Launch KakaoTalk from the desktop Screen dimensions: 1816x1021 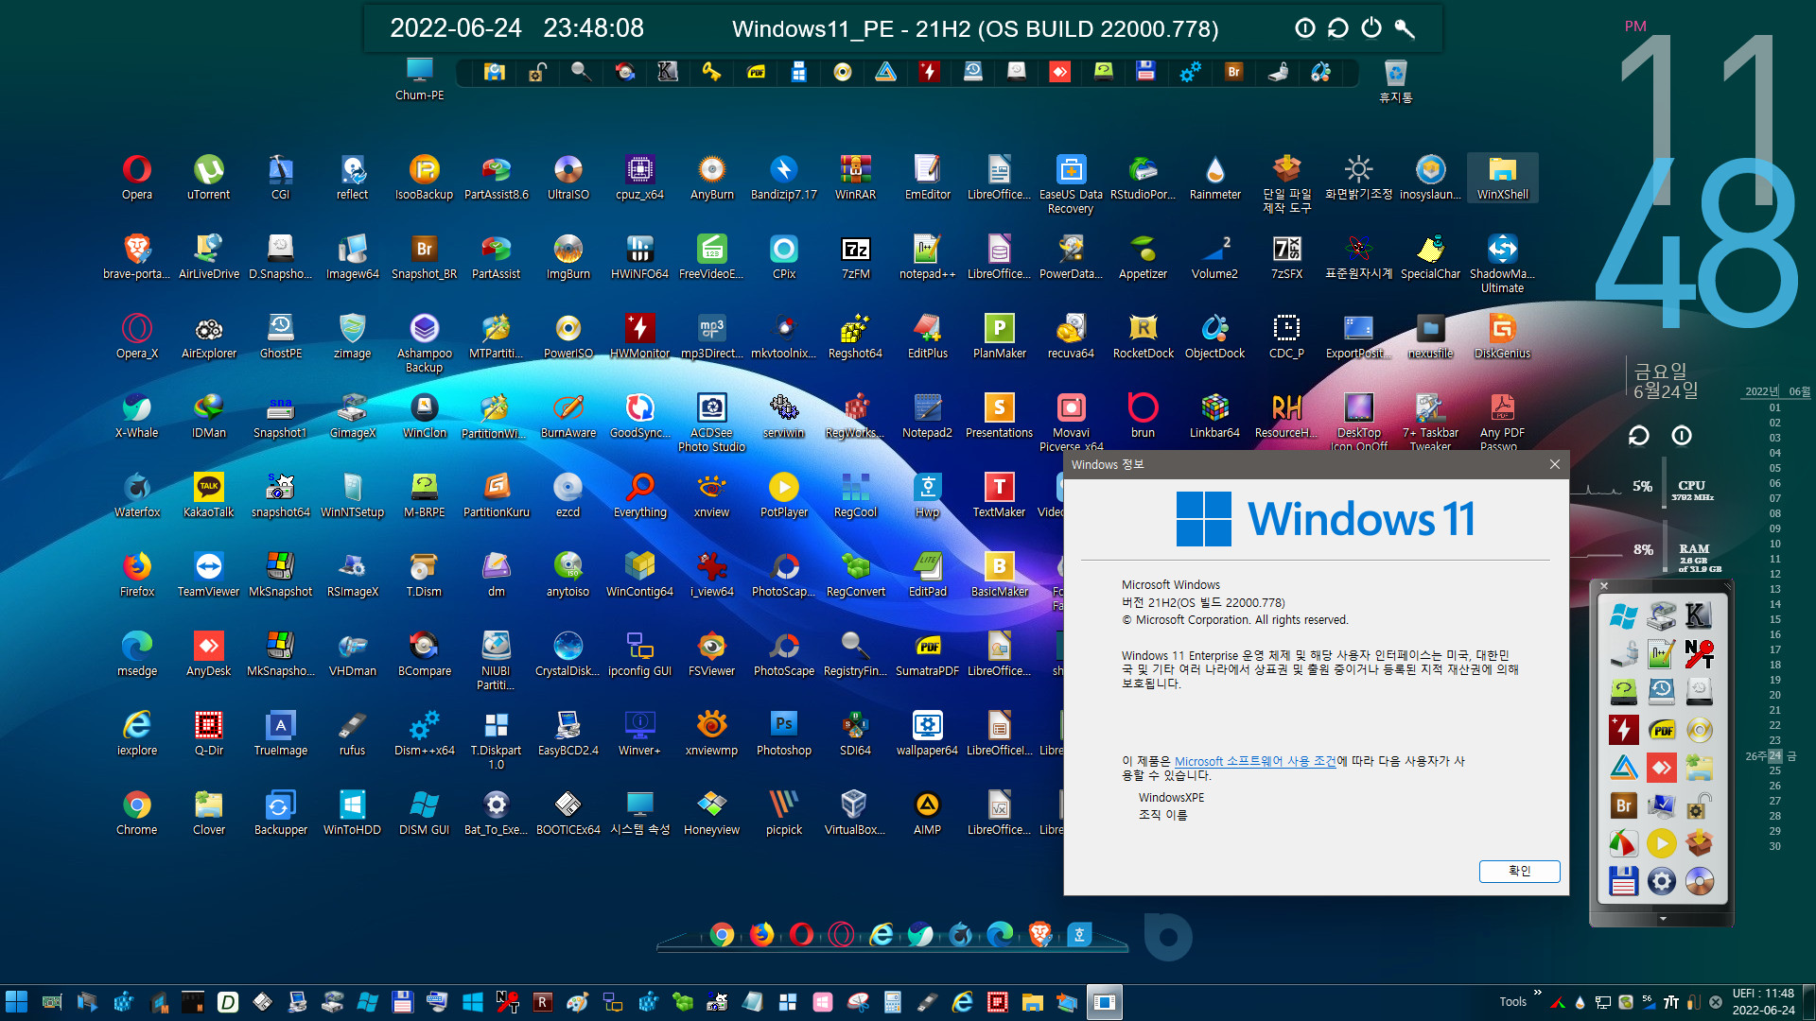[209, 495]
